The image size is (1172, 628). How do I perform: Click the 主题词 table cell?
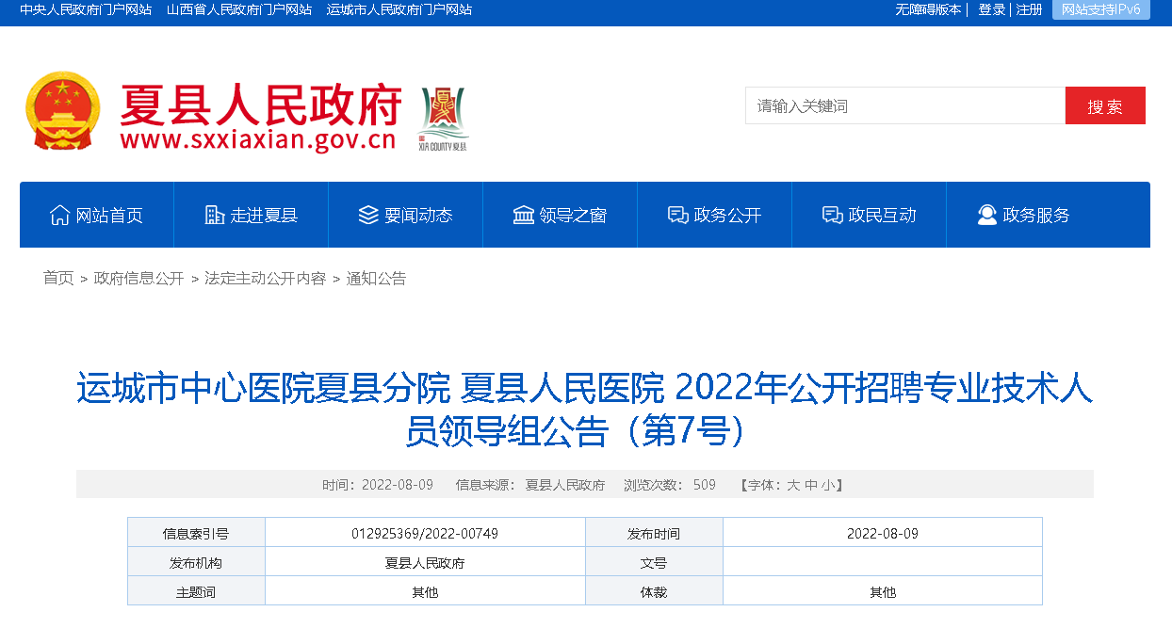pos(196,592)
